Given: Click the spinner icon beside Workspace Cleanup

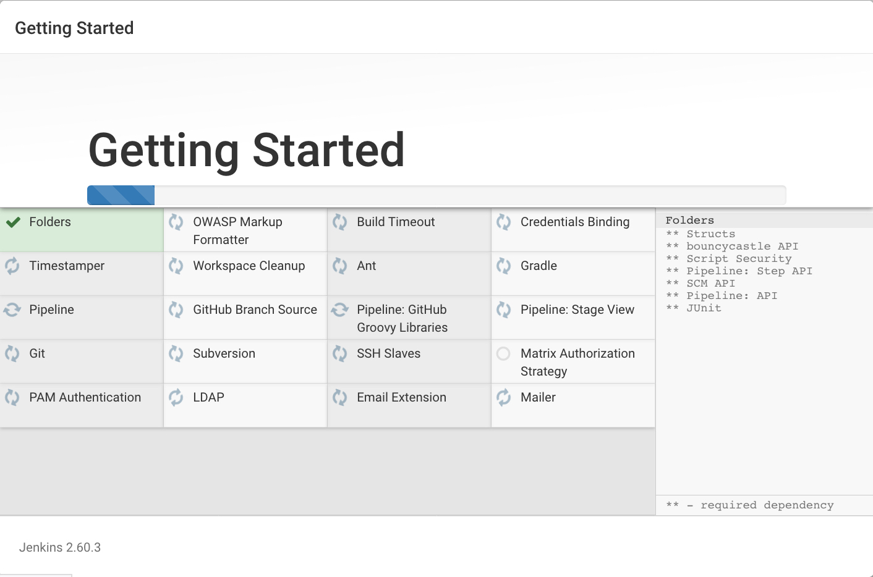Looking at the screenshot, I should tap(176, 266).
